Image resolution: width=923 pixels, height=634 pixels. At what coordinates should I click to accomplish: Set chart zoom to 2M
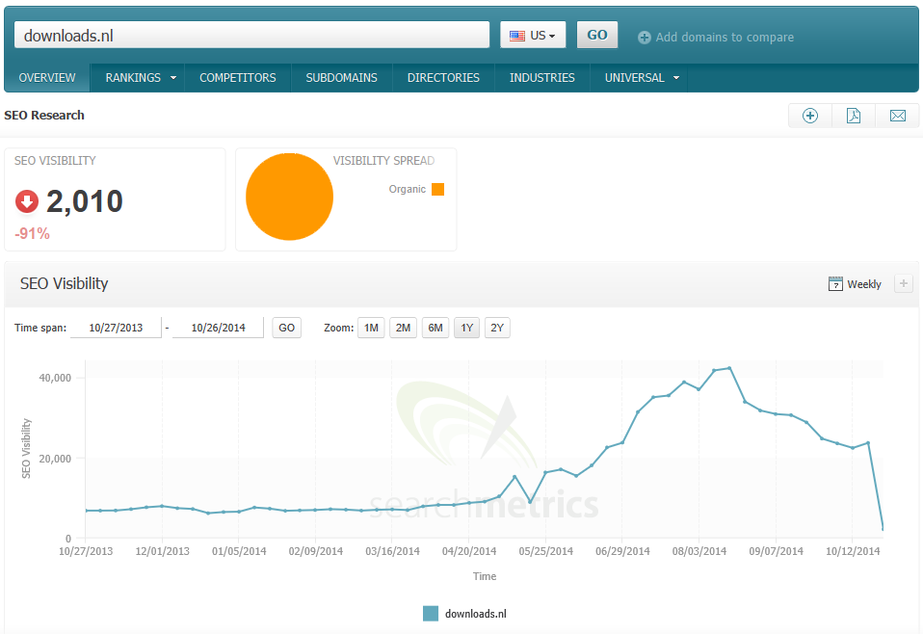tap(404, 328)
